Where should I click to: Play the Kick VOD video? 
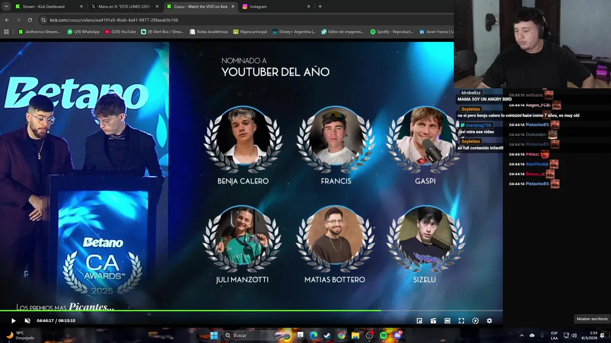click(x=13, y=321)
